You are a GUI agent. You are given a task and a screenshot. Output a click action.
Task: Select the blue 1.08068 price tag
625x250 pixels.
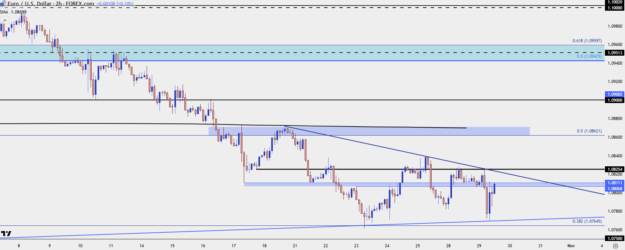[615, 189]
